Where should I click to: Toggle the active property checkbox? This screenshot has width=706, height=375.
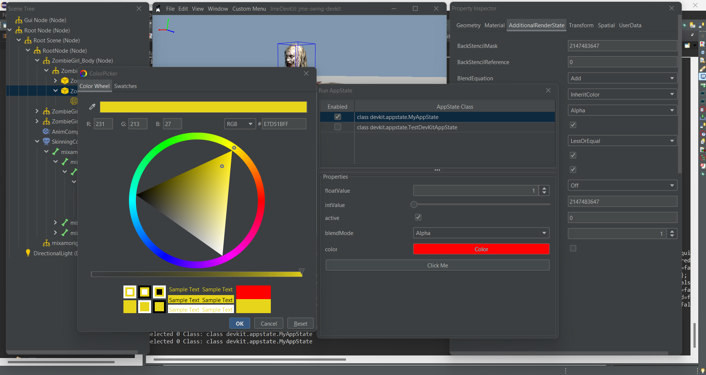[418, 217]
